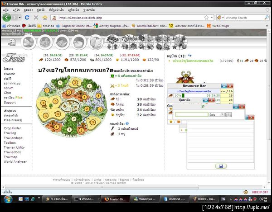Open Internet Explorer from quick launch
The width and height of the screenshot is (272, 212).
33,199
